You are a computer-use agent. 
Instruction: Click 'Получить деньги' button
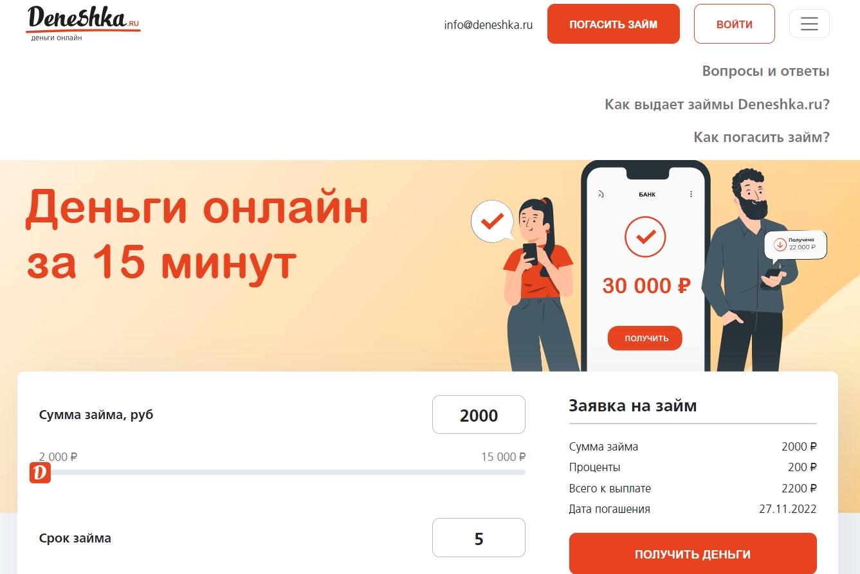[x=693, y=554]
